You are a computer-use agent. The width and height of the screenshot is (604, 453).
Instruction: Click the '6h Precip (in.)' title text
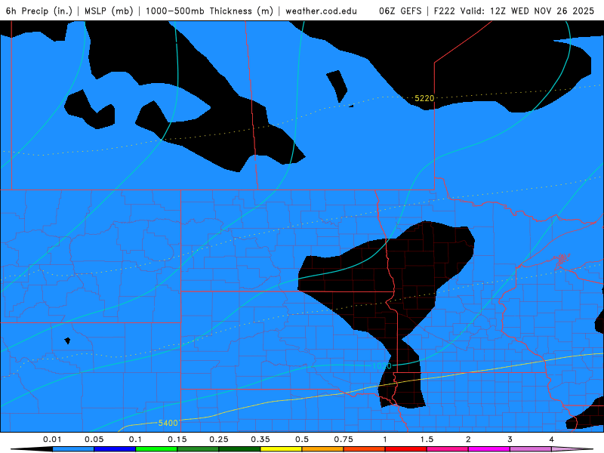pyautogui.click(x=39, y=11)
